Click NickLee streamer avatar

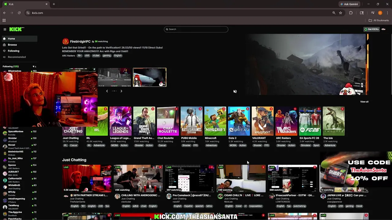pos(220,196)
